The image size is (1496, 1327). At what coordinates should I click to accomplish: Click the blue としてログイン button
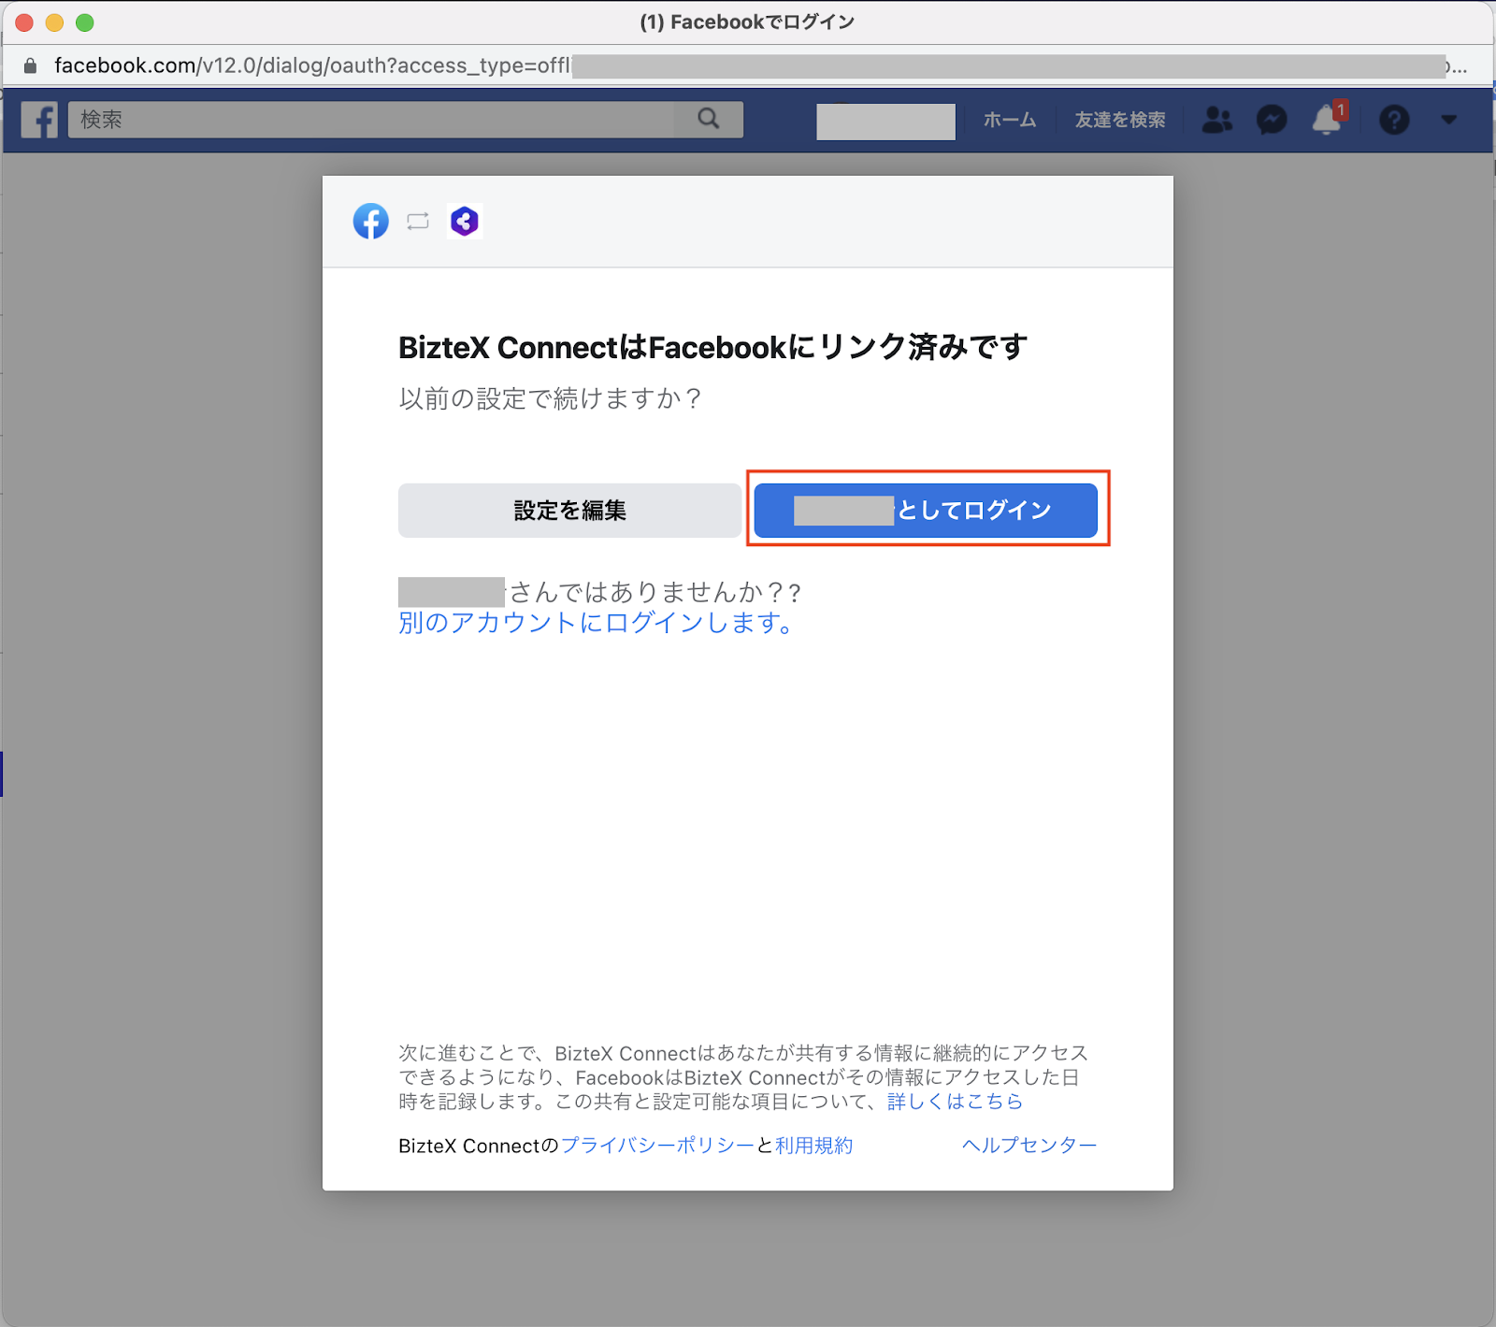coord(926,511)
